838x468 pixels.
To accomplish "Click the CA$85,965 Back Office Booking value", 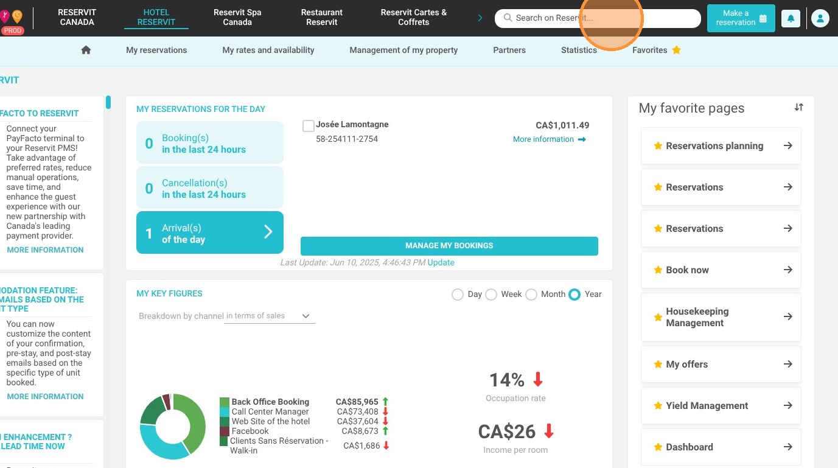I will click(357, 402).
